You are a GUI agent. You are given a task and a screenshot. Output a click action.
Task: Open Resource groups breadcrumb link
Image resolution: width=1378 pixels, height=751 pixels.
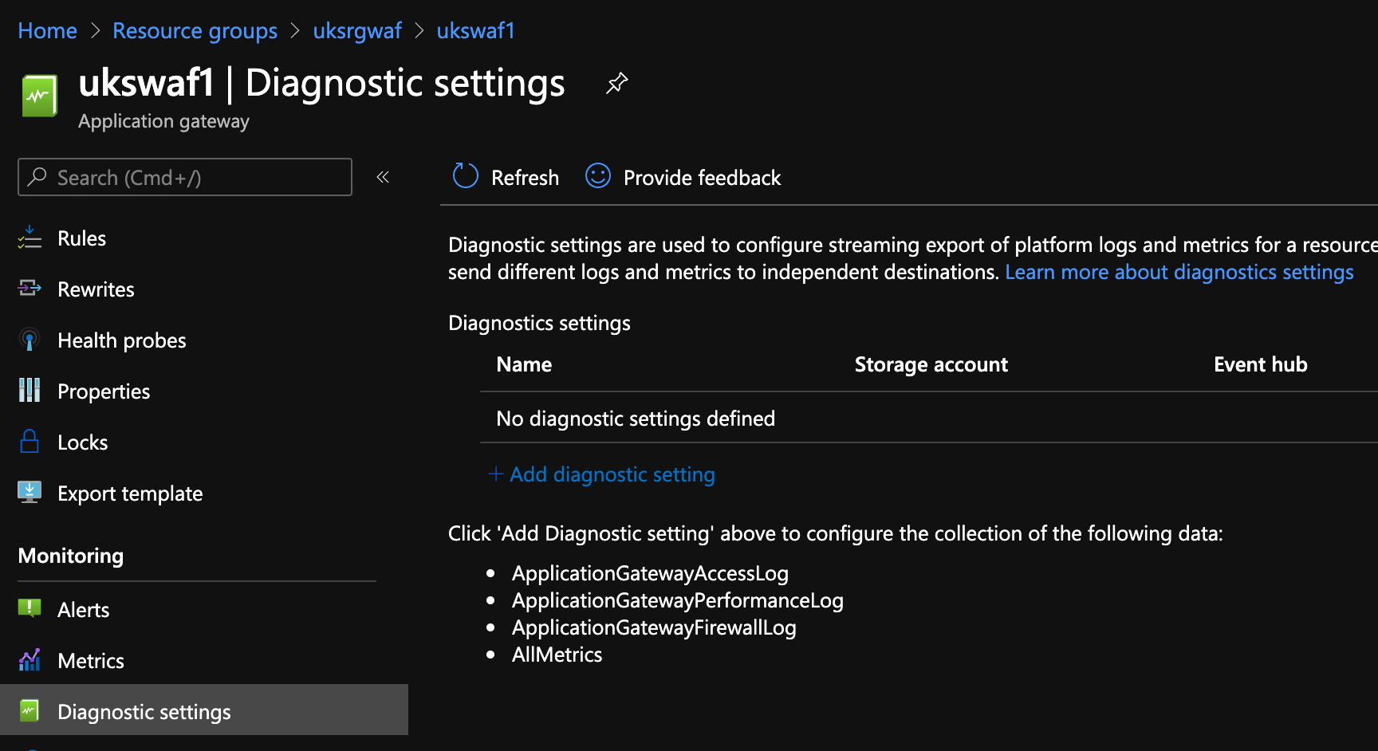(x=195, y=31)
